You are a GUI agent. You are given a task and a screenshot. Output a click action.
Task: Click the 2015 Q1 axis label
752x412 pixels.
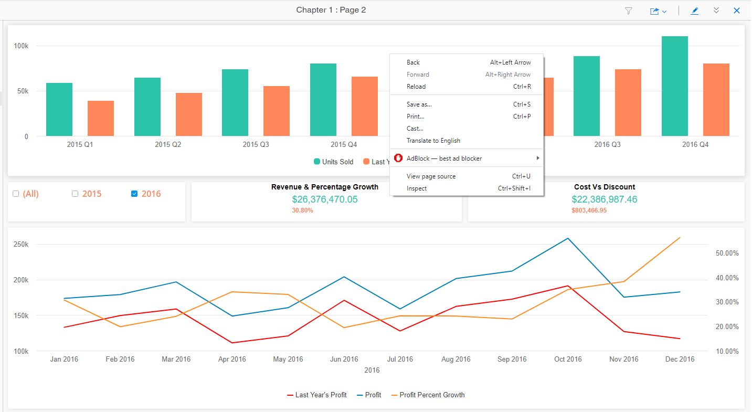pos(80,144)
